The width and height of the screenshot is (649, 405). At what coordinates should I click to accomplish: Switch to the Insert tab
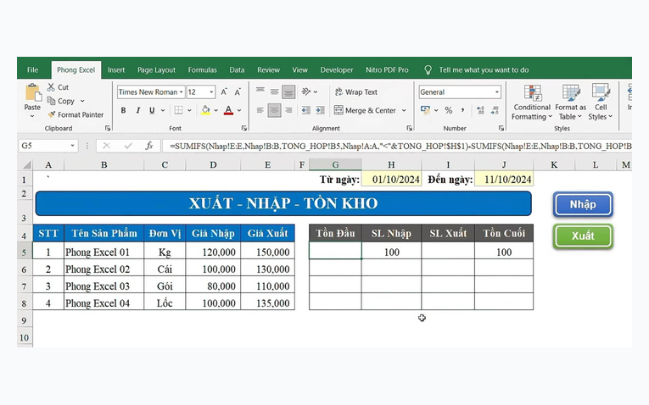coord(116,69)
